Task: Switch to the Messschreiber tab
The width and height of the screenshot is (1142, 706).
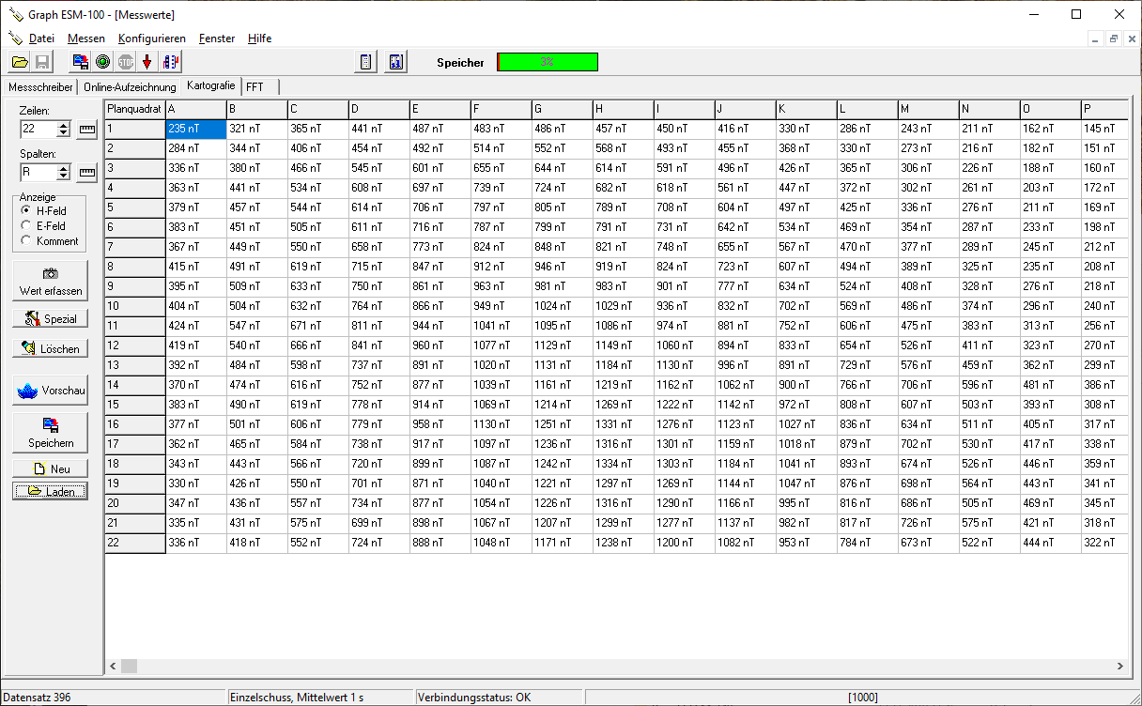Action: pyautogui.click(x=40, y=87)
